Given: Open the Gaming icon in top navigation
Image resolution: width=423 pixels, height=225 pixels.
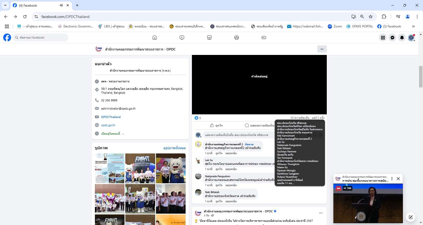Looking at the screenshot, I should tap(264, 37).
